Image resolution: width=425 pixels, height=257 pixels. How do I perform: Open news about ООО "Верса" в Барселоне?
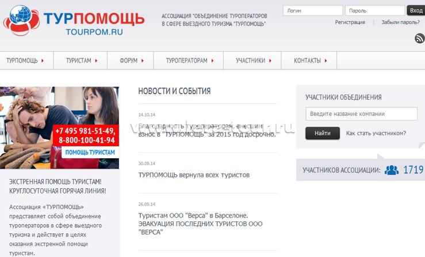[200, 224]
